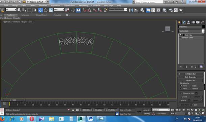Activate the Select and Rotate tool
The width and height of the screenshot is (206, 122).
[x=46, y=10]
